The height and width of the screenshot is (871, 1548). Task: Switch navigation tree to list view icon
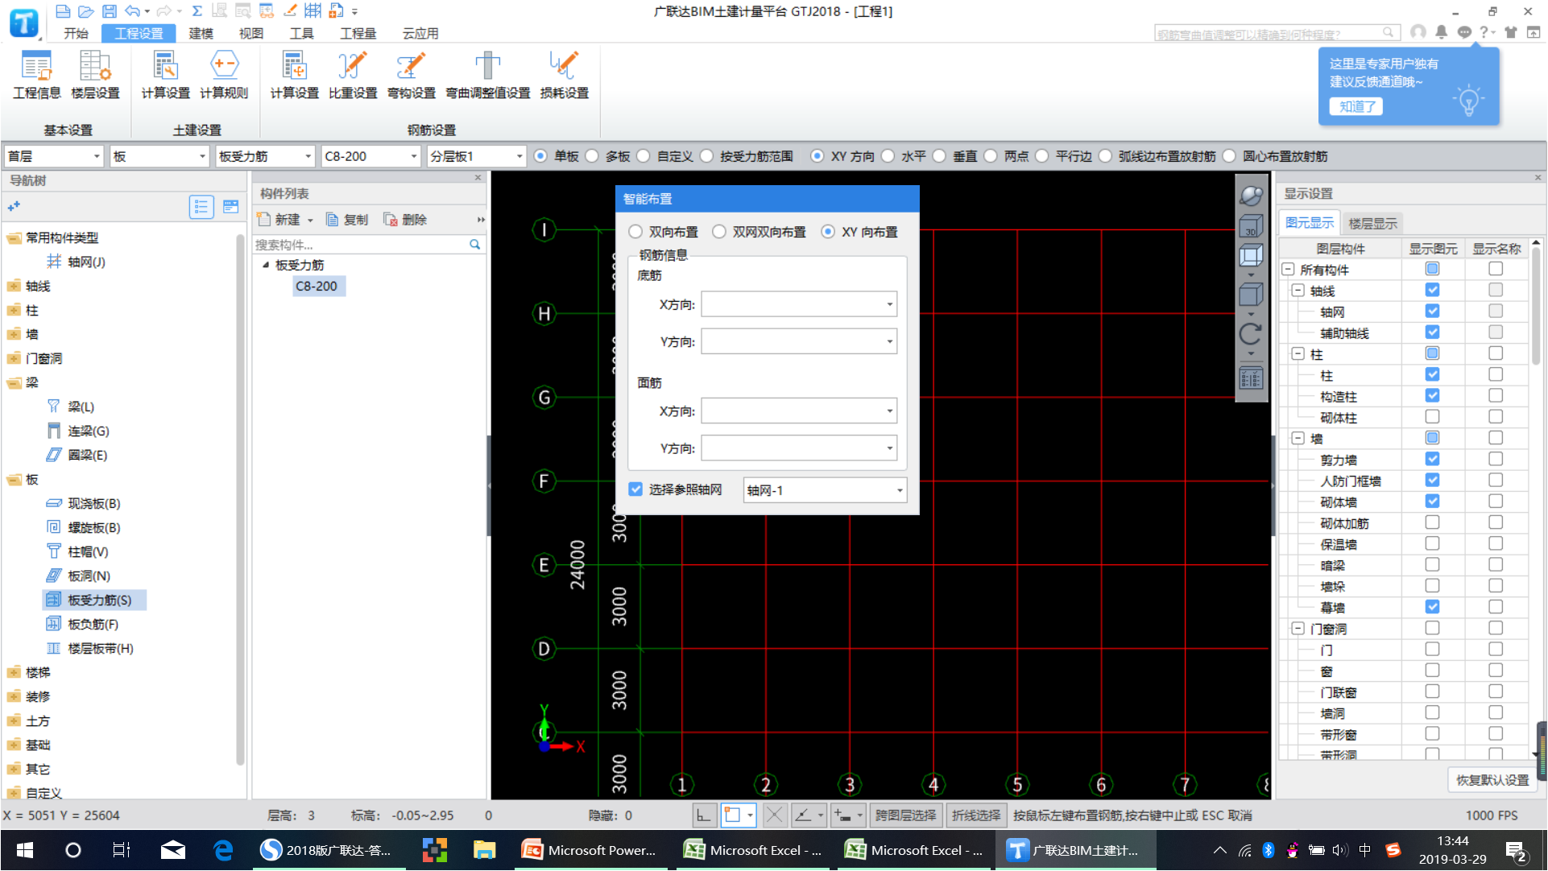click(x=201, y=208)
